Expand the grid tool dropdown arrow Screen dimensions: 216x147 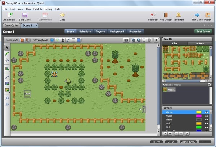[x=10, y=71]
